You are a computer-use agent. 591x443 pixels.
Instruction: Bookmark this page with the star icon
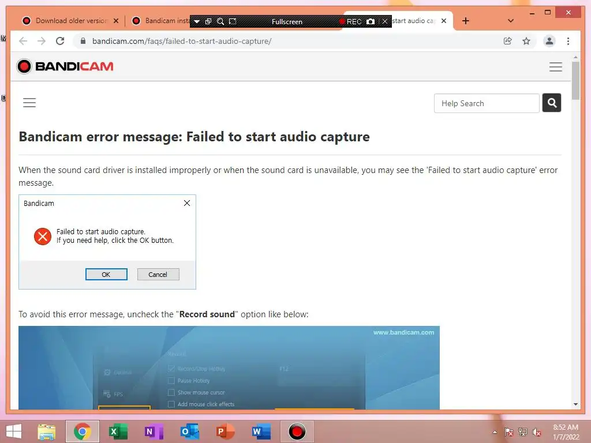click(x=526, y=41)
